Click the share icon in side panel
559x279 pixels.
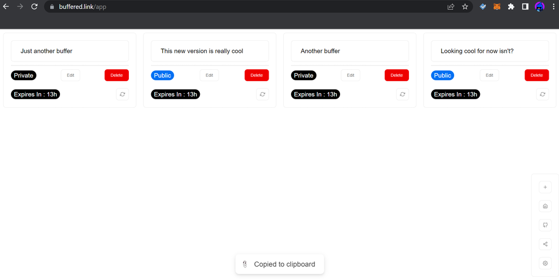tap(545, 244)
